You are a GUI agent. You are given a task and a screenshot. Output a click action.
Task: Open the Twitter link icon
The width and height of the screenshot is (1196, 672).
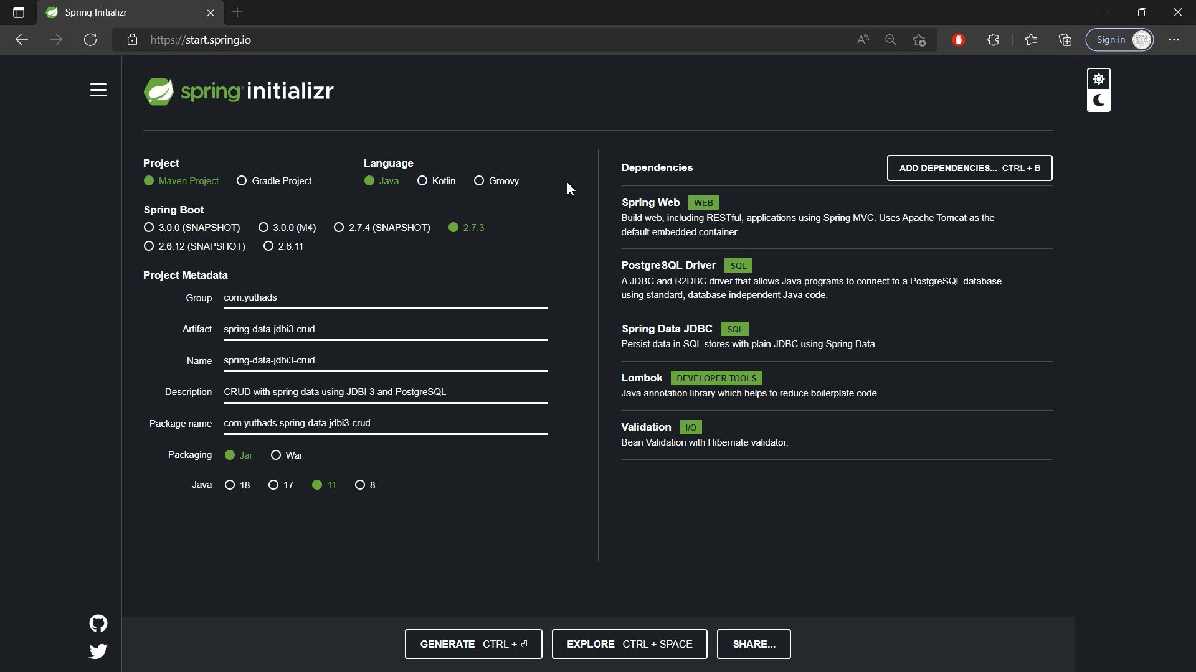coord(98,651)
